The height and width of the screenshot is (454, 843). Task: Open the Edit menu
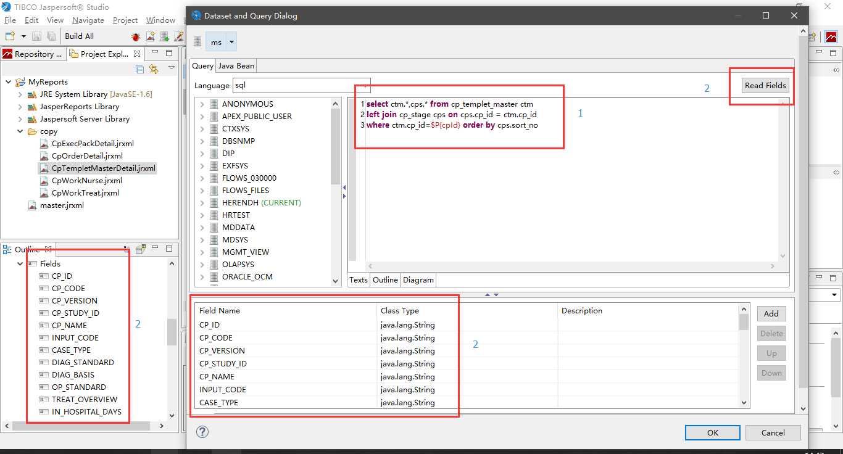click(31, 20)
